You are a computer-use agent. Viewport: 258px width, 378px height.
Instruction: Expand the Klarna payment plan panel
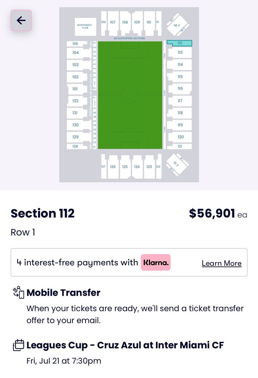pyautogui.click(x=129, y=262)
